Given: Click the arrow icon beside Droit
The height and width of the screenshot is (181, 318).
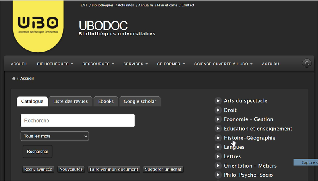Looking at the screenshot, I should coord(218,110).
